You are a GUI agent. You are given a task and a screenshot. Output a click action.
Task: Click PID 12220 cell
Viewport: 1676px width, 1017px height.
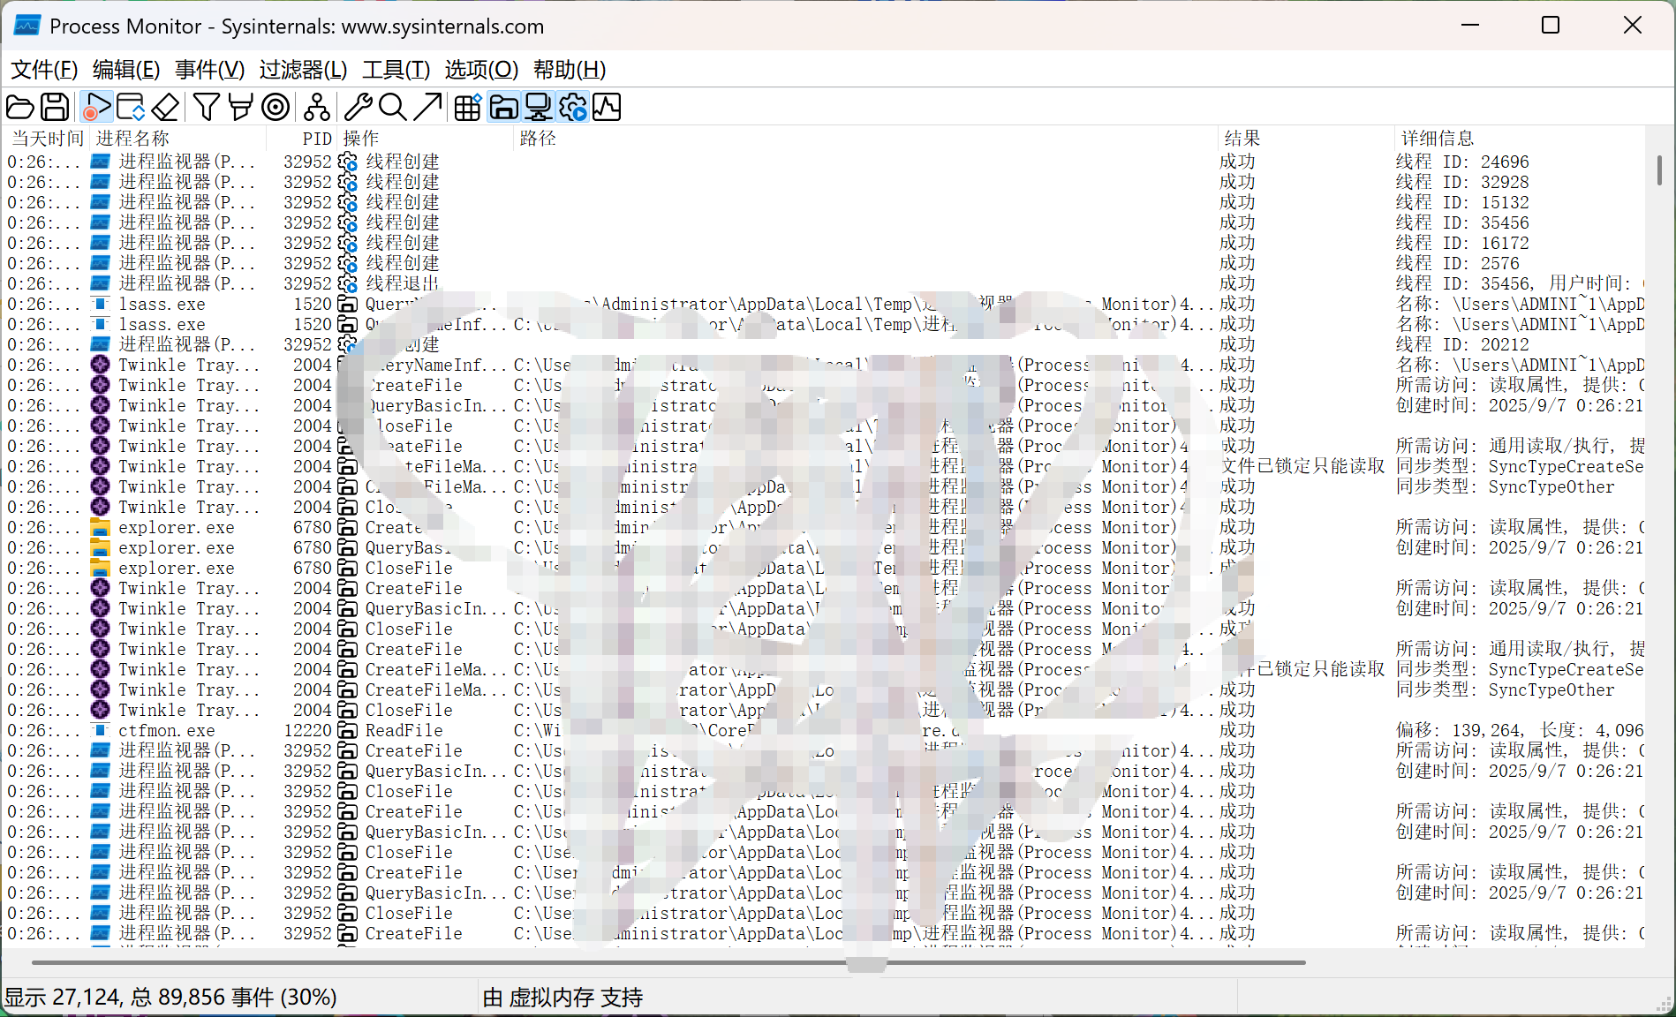(307, 730)
